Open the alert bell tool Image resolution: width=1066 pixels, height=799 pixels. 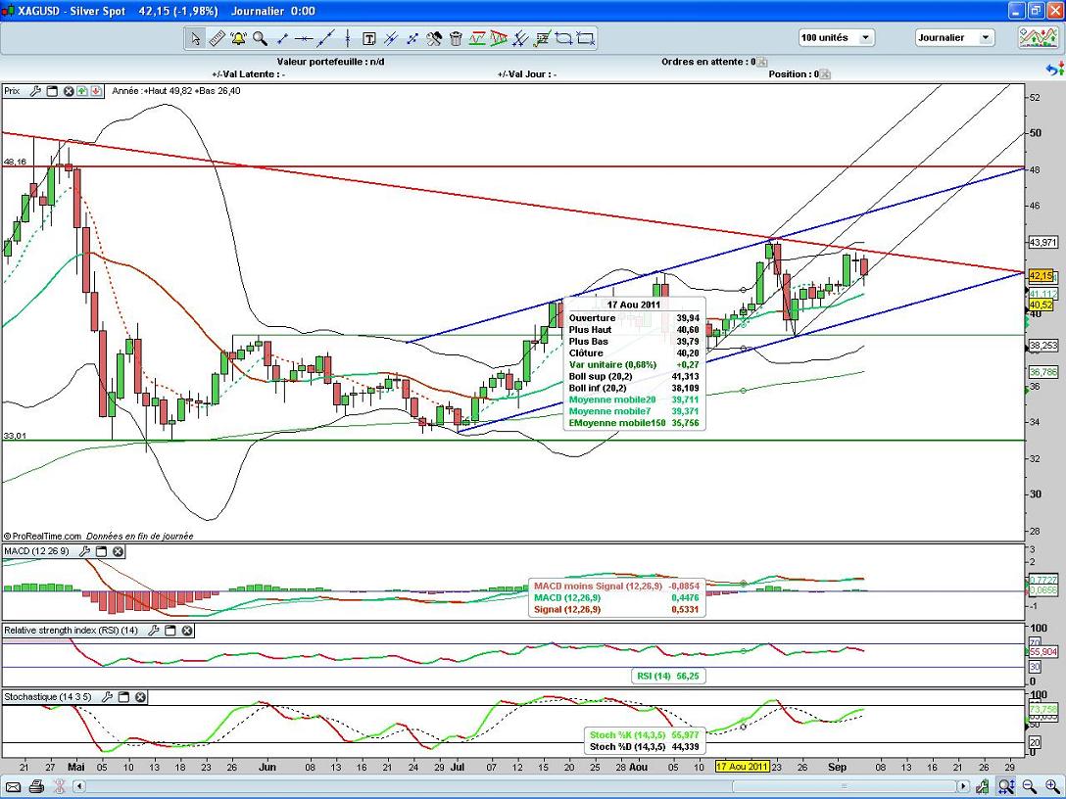[x=238, y=38]
